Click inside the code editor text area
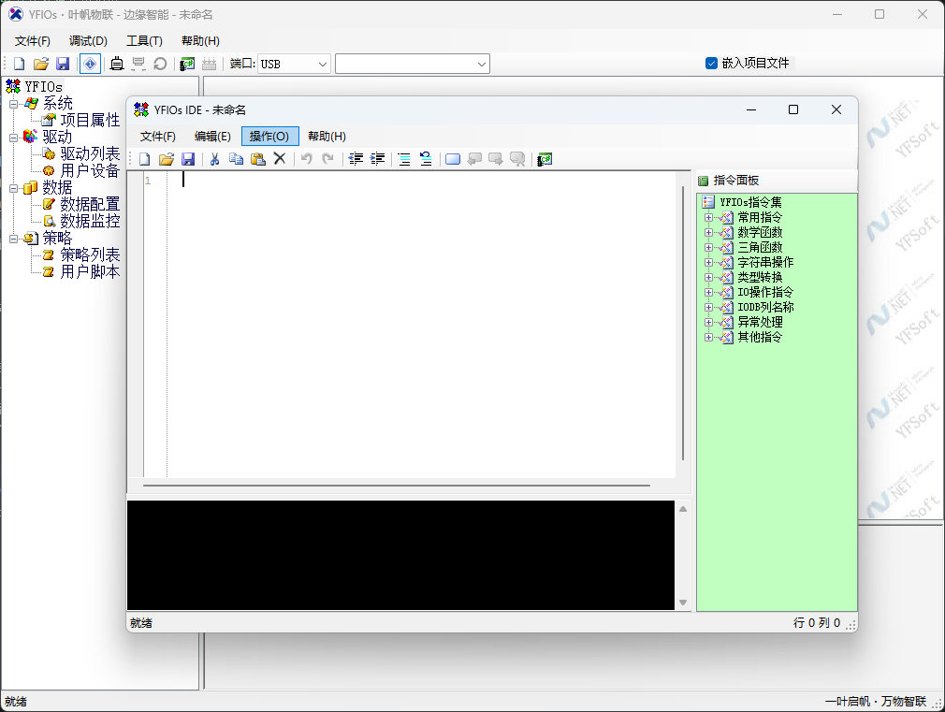Image resolution: width=945 pixels, height=712 pixels. [x=422, y=326]
